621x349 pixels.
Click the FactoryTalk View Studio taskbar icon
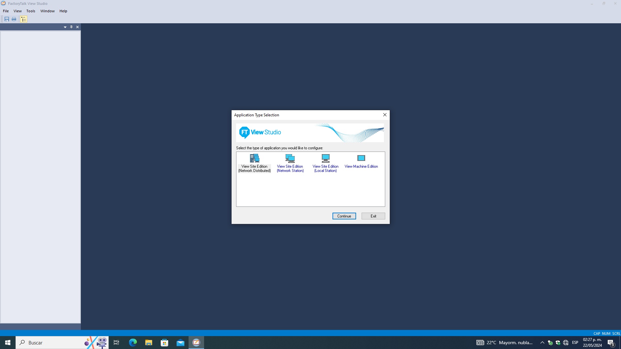pos(196,343)
